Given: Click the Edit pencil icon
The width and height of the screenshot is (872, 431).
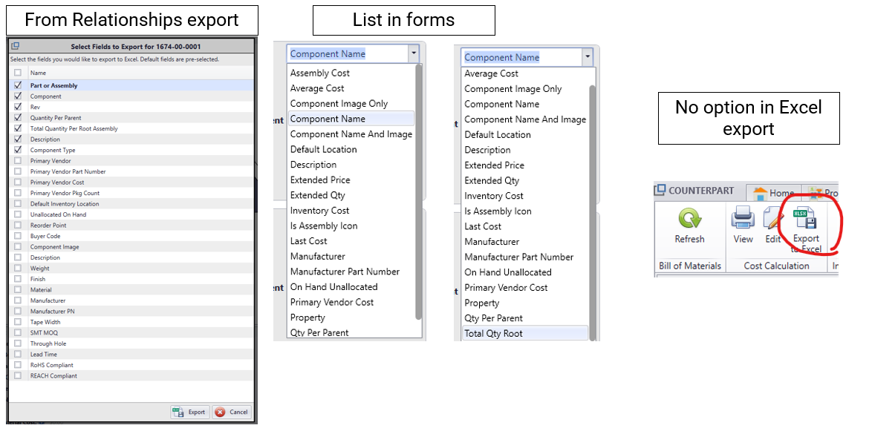Looking at the screenshot, I should pyautogui.click(x=772, y=220).
